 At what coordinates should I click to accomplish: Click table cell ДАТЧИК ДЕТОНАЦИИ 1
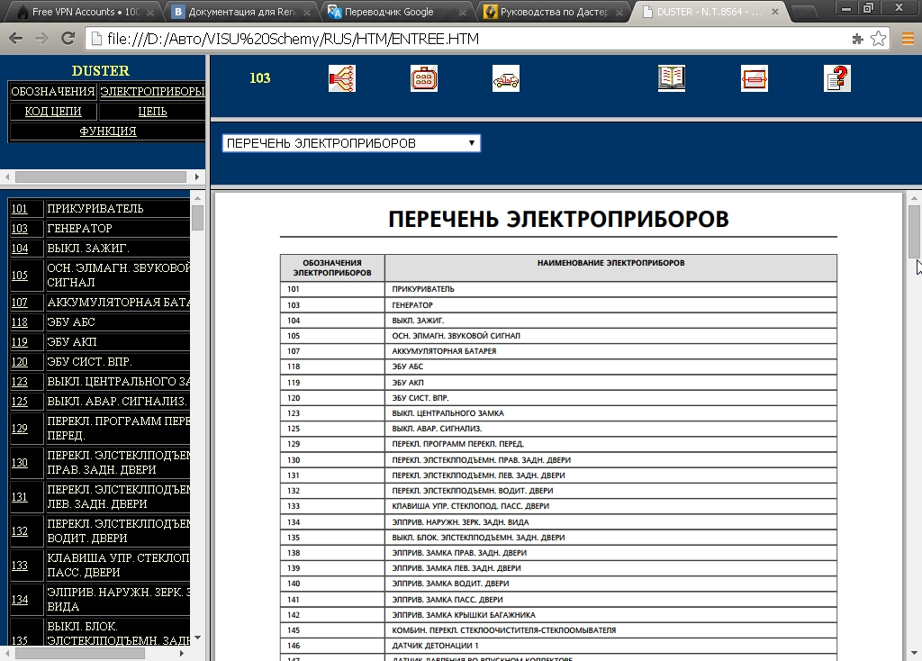click(x=611, y=645)
